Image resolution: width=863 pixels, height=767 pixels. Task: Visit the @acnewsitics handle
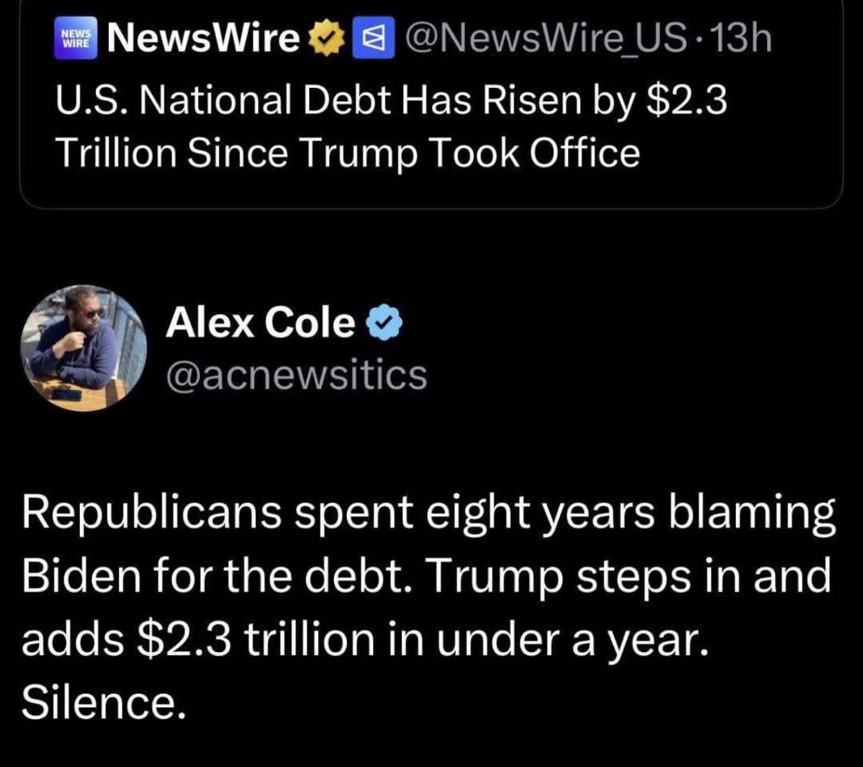pyautogui.click(x=296, y=374)
